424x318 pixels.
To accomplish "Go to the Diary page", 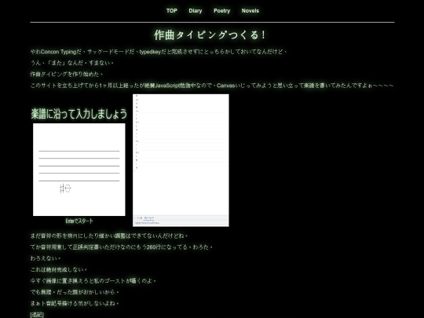I will coord(196,11).
